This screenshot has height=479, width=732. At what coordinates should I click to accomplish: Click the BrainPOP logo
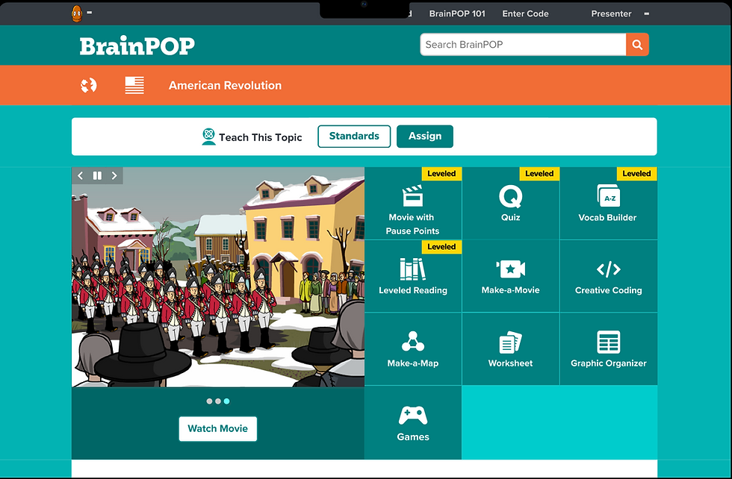point(137,46)
